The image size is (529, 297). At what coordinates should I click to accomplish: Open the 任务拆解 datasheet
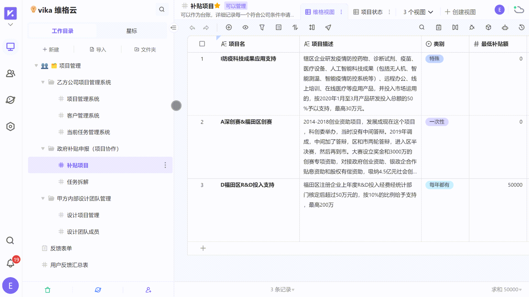(78, 182)
